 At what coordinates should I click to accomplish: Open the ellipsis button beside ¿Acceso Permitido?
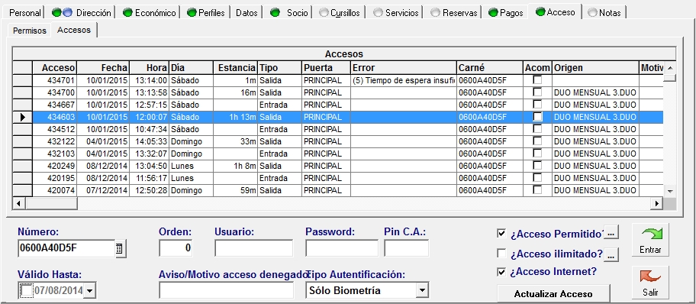pos(611,233)
